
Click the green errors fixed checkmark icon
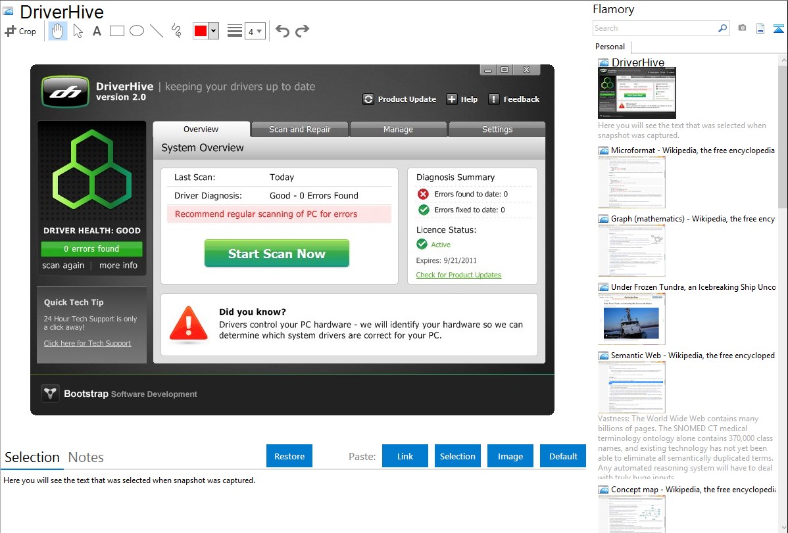click(x=423, y=210)
